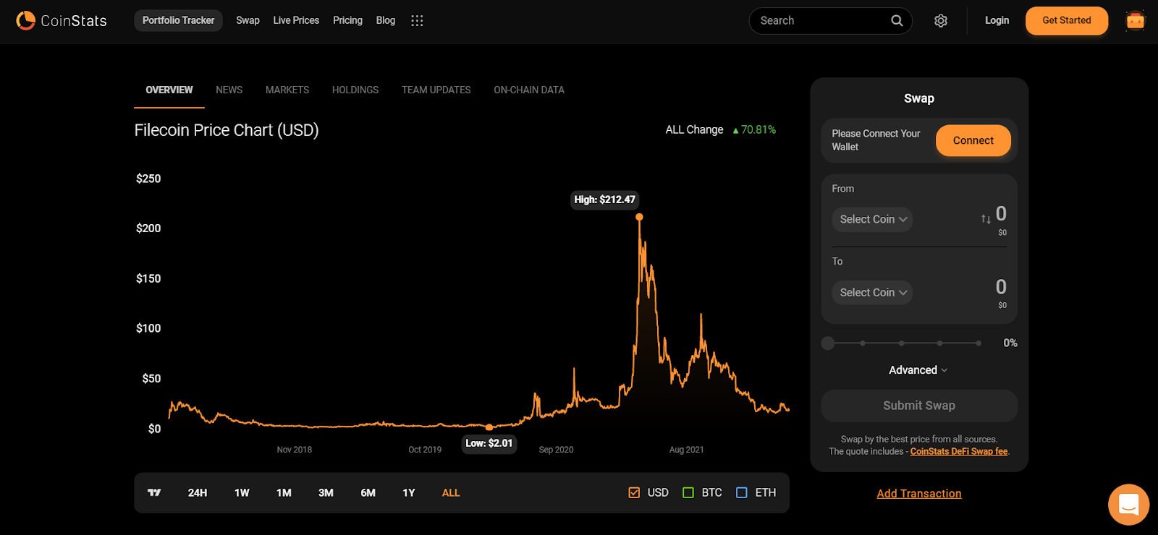Open Swap in top navigation
The width and height of the screenshot is (1158, 535).
[x=248, y=20]
